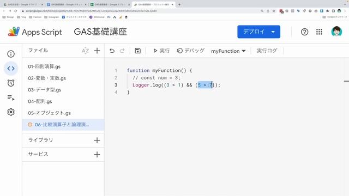
Task: Select the Editor code brackets icon
Action: (x=11, y=69)
